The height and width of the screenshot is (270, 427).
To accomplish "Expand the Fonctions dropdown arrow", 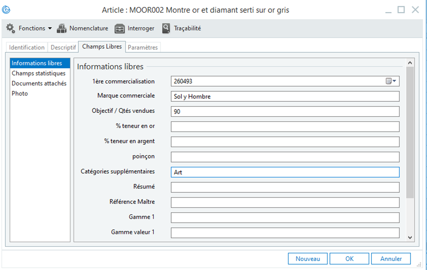I will tap(50, 29).
